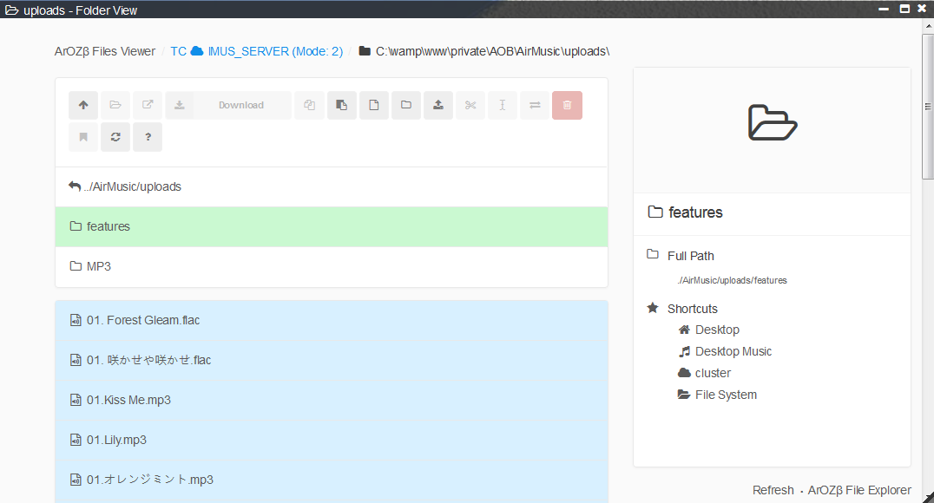Click the up-arrow parent directory button
The height and width of the screenshot is (503, 934).
click(83, 106)
